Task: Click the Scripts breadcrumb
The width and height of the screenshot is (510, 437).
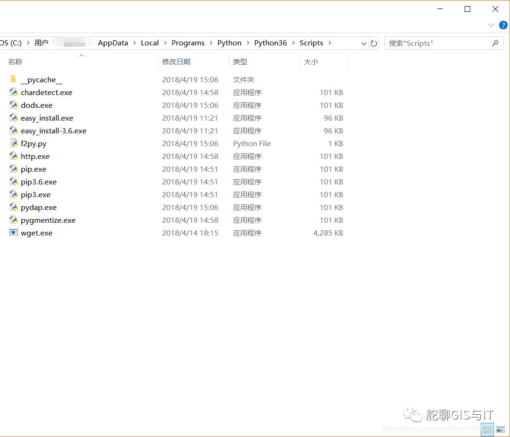Action: 311,43
